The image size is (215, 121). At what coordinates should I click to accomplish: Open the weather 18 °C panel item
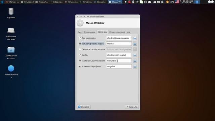coord(170,2)
